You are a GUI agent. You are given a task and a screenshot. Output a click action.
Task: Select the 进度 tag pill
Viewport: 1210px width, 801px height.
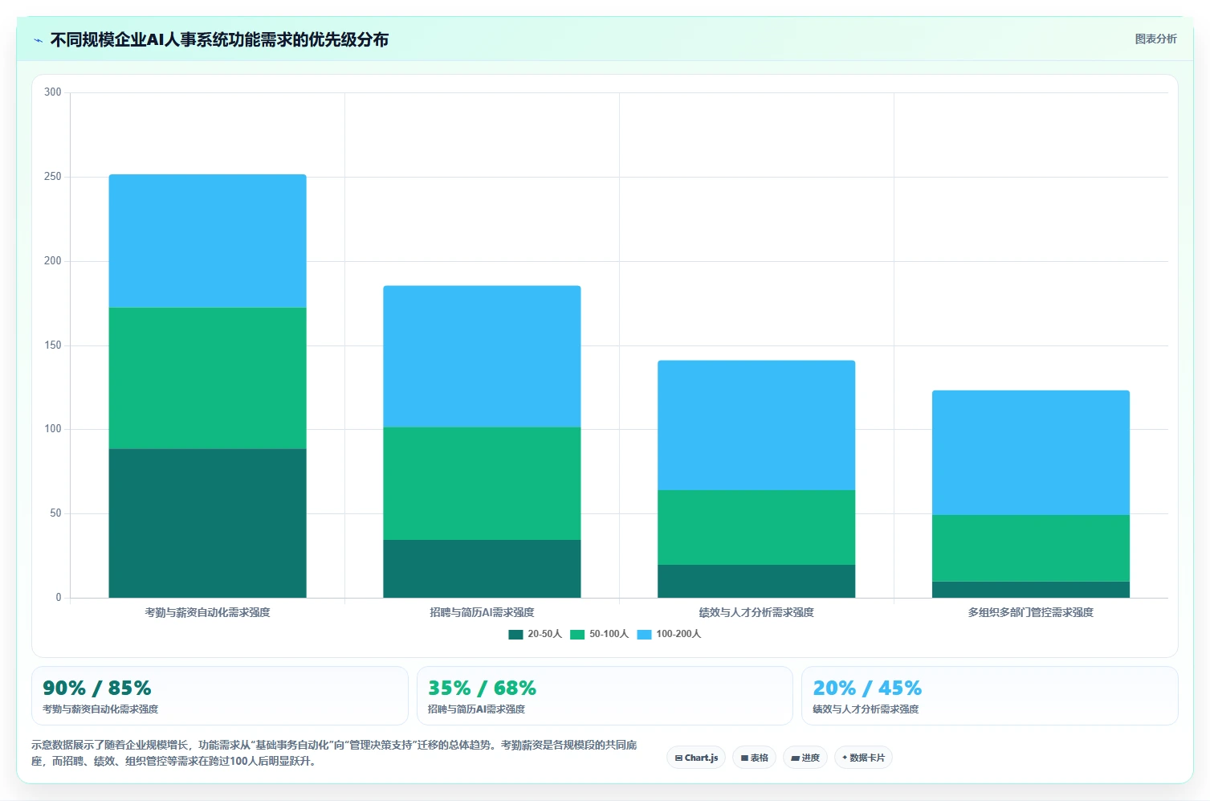[x=805, y=758]
